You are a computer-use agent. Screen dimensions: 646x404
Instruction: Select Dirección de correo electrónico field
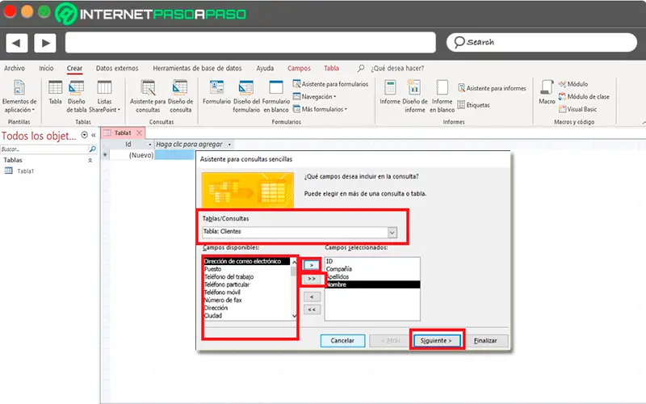pyautogui.click(x=246, y=261)
